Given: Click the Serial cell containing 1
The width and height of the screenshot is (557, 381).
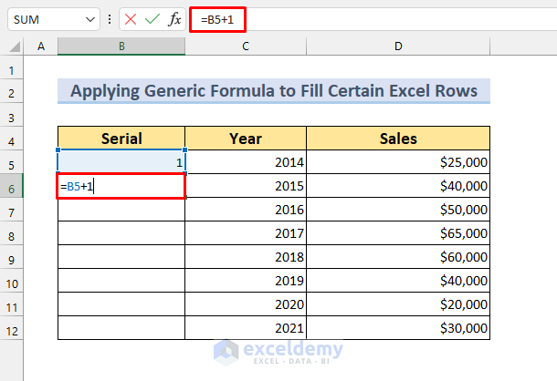Looking at the screenshot, I should click(121, 162).
